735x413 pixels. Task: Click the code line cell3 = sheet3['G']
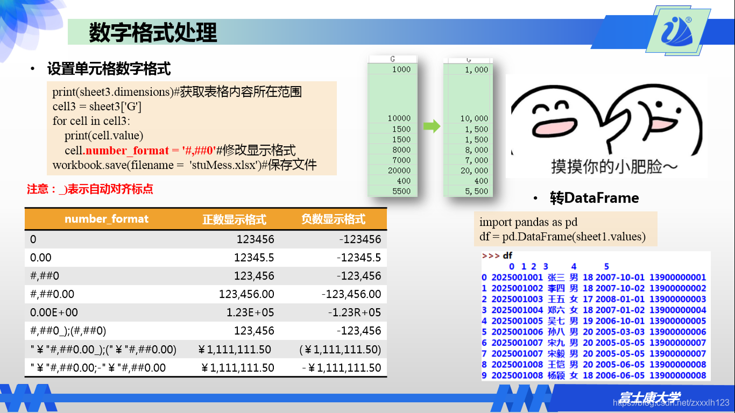click(97, 106)
